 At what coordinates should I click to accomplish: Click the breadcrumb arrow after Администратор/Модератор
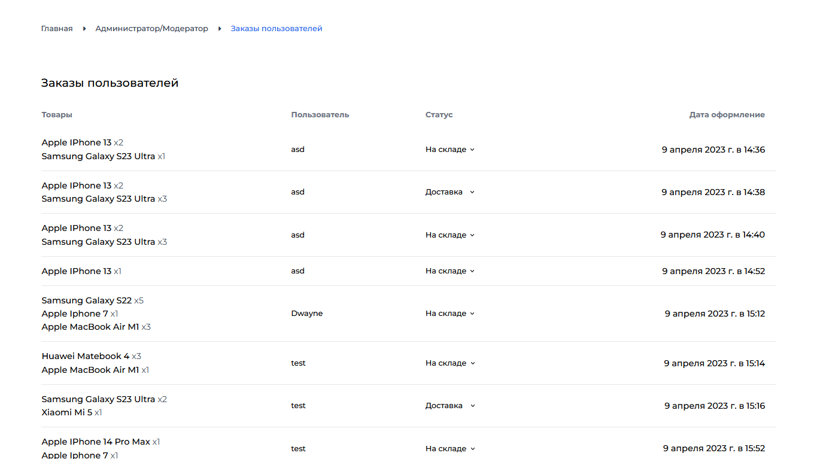click(x=219, y=28)
